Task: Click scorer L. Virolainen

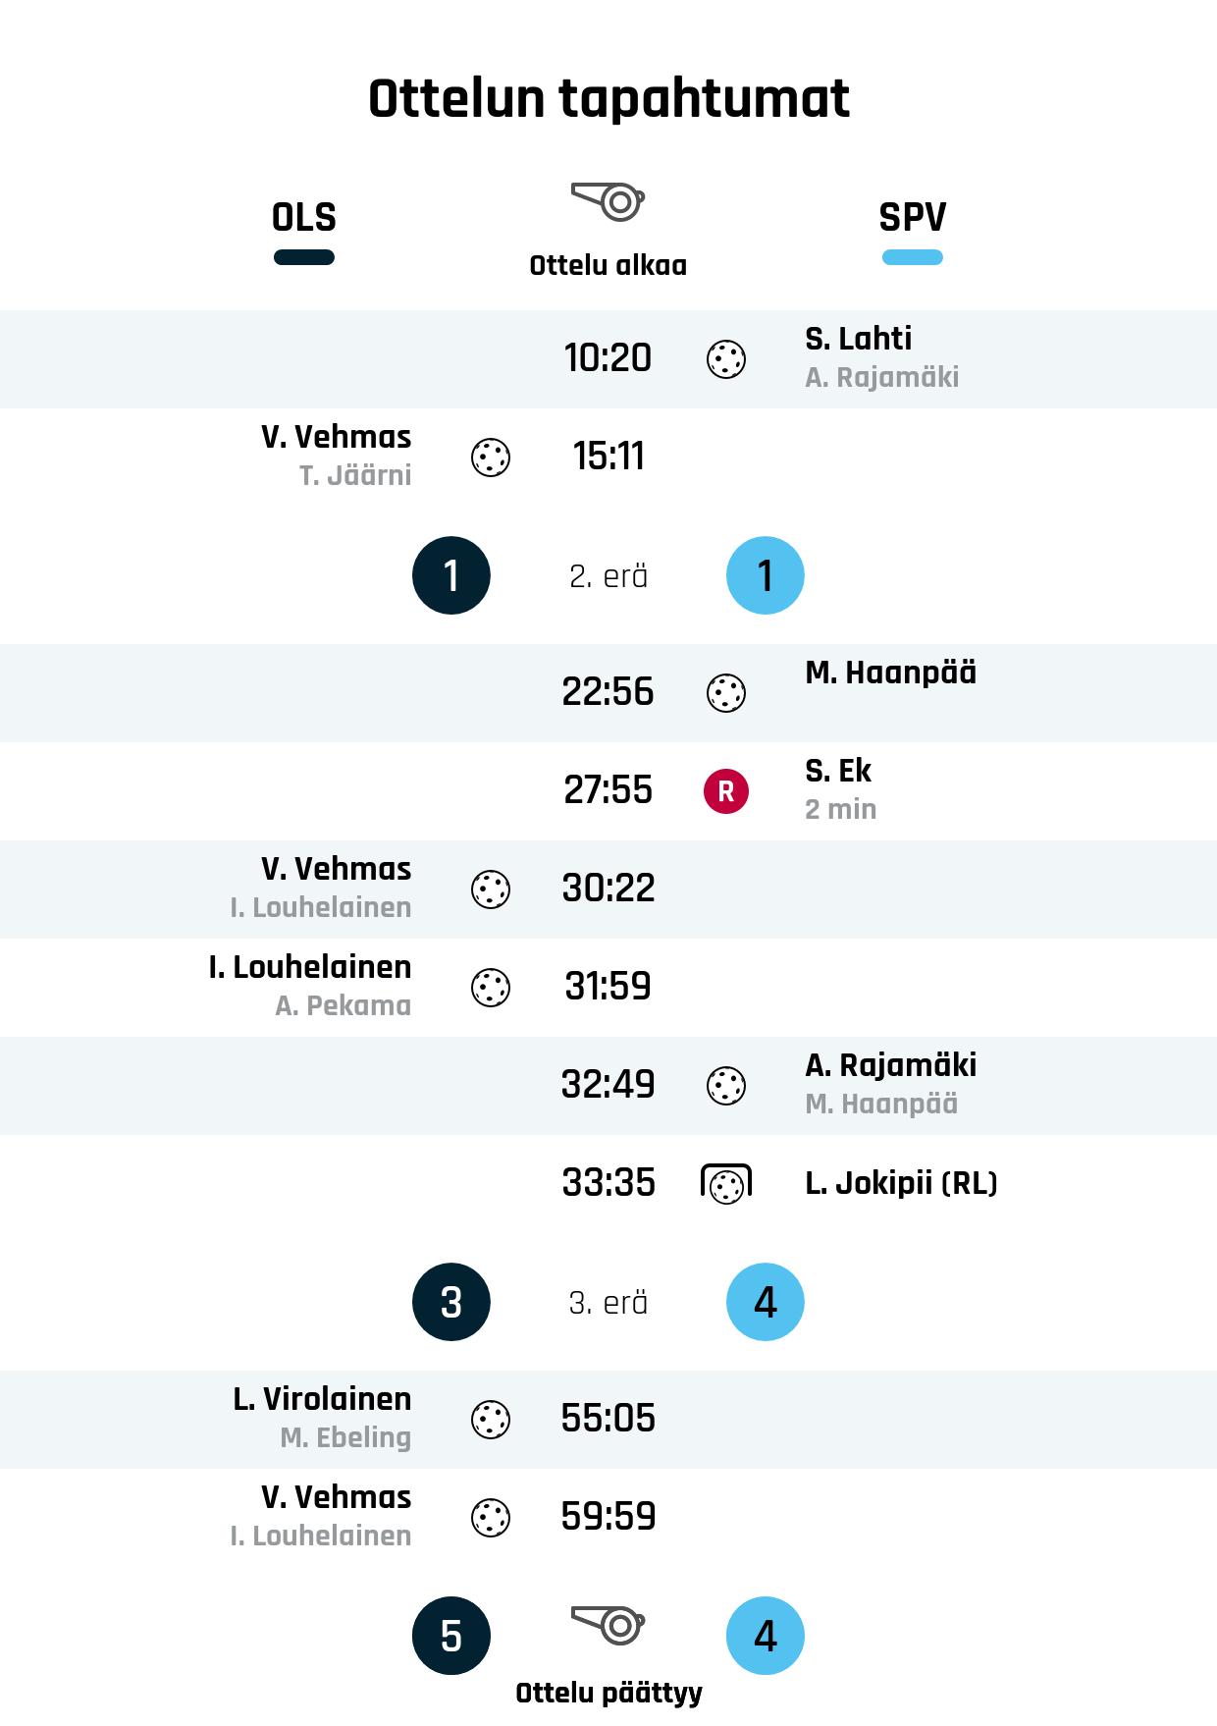Action: [x=323, y=1399]
